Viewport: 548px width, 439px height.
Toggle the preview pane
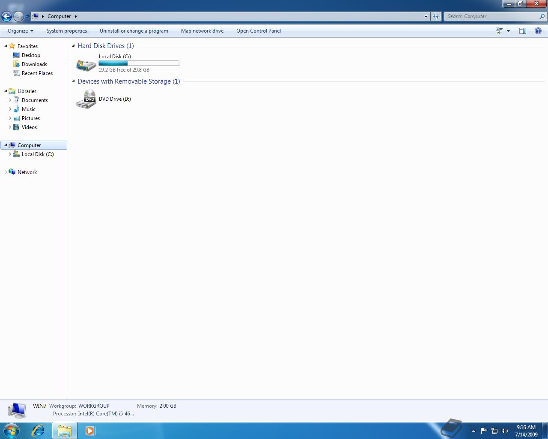523,31
